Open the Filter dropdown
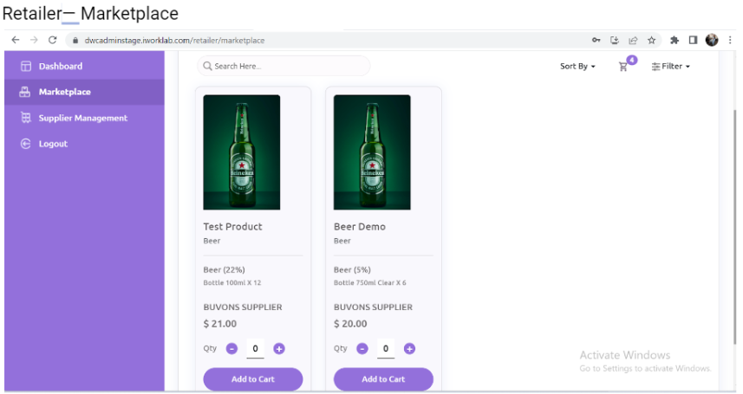This screenshot has height=394, width=743. pos(671,67)
